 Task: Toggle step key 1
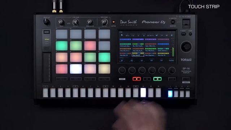pos(45,92)
